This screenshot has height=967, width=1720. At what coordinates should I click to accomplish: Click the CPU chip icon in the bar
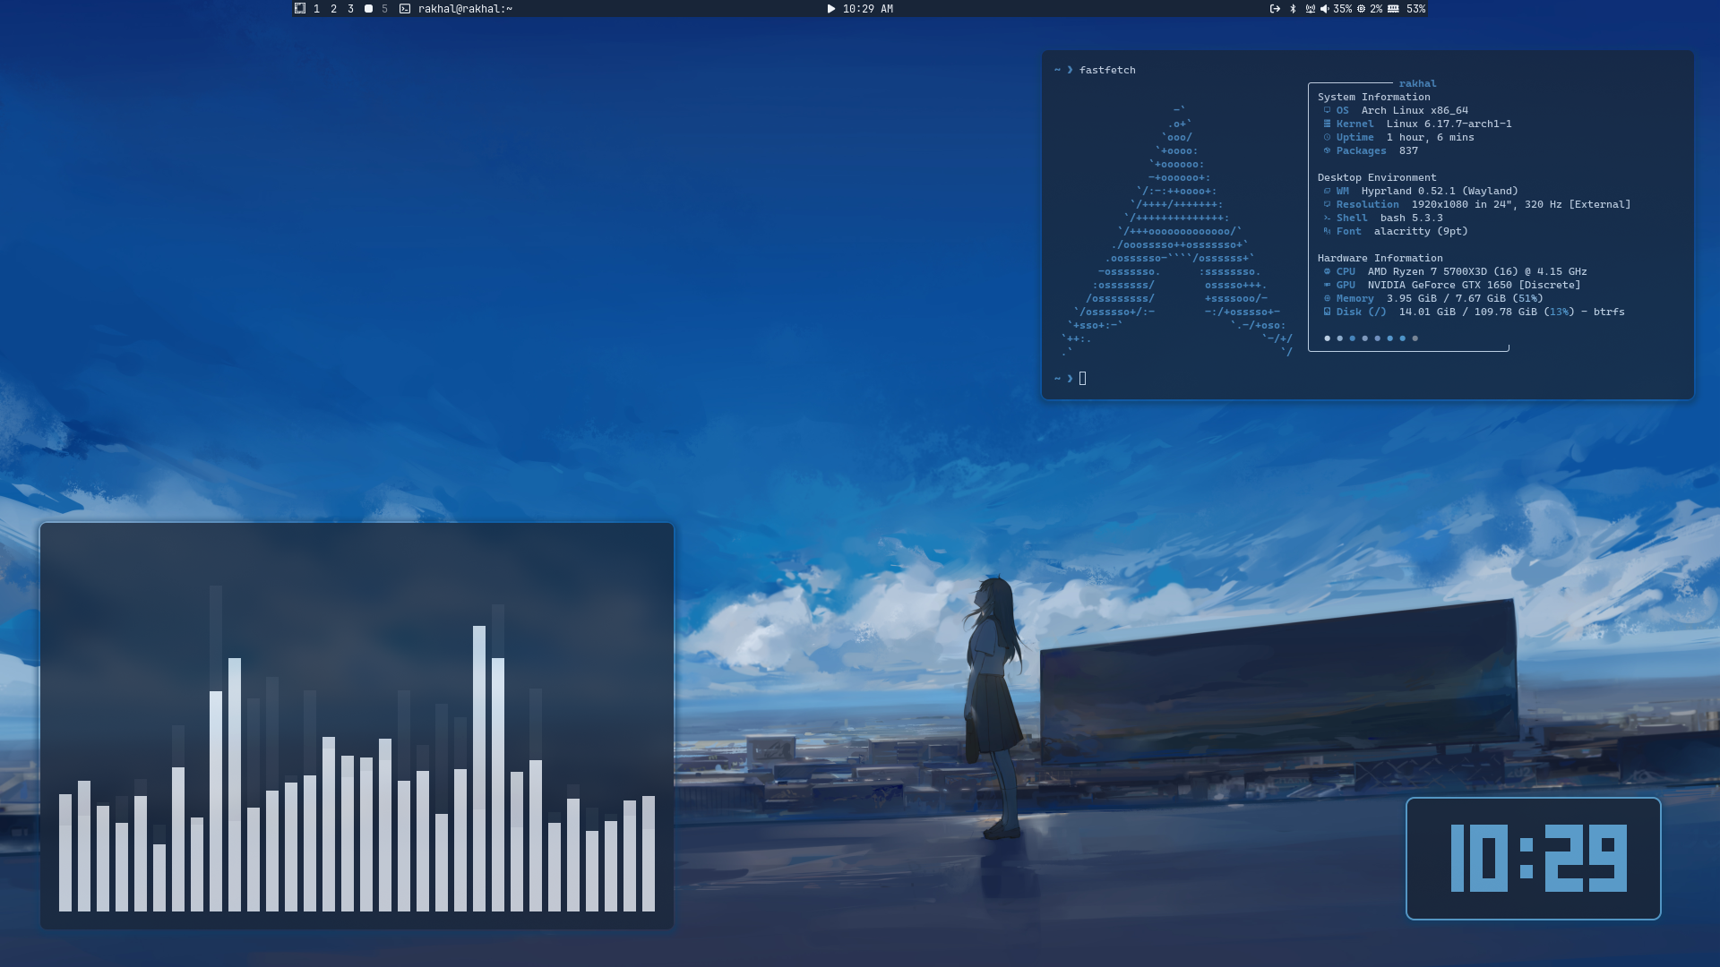[1361, 9]
